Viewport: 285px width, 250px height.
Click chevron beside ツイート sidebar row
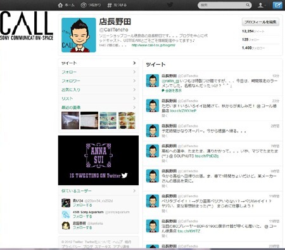tap(134, 63)
